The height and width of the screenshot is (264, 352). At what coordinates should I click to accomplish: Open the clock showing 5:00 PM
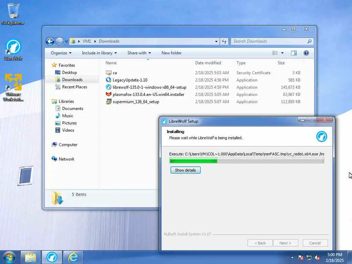coord(334,257)
